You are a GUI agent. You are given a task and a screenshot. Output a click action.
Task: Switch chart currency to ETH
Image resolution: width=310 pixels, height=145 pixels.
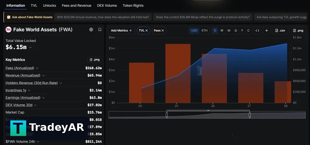204,30
